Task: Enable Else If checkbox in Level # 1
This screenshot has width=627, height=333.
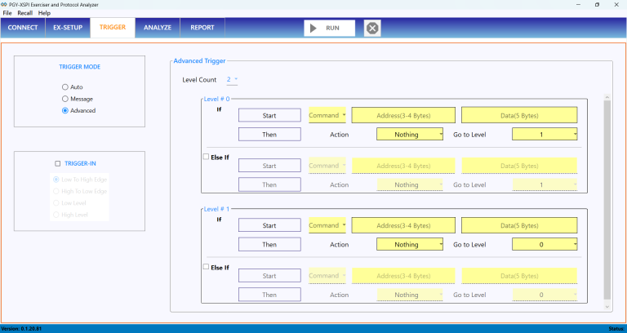Action: tap(206, 267)
